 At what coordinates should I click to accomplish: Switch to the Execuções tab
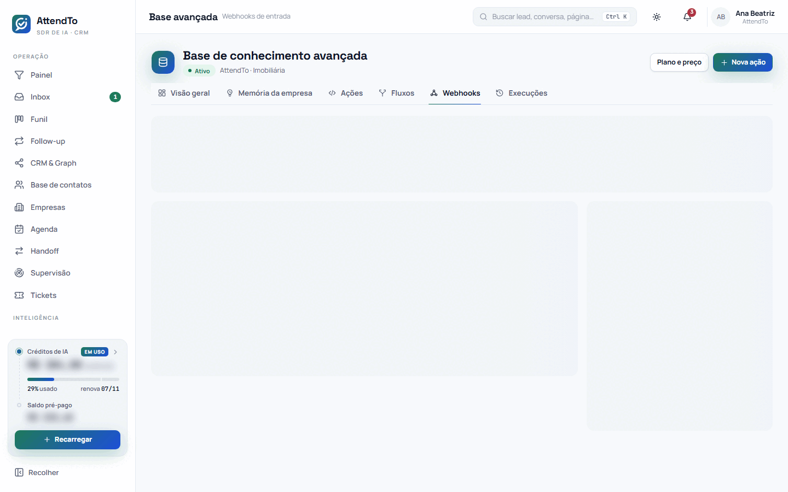tap(522, 93)
